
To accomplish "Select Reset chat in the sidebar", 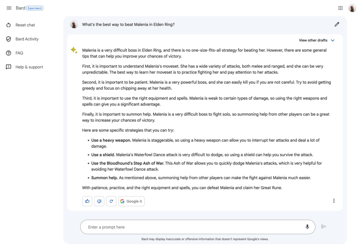I will pyautogui.click(x=25, y=25).
